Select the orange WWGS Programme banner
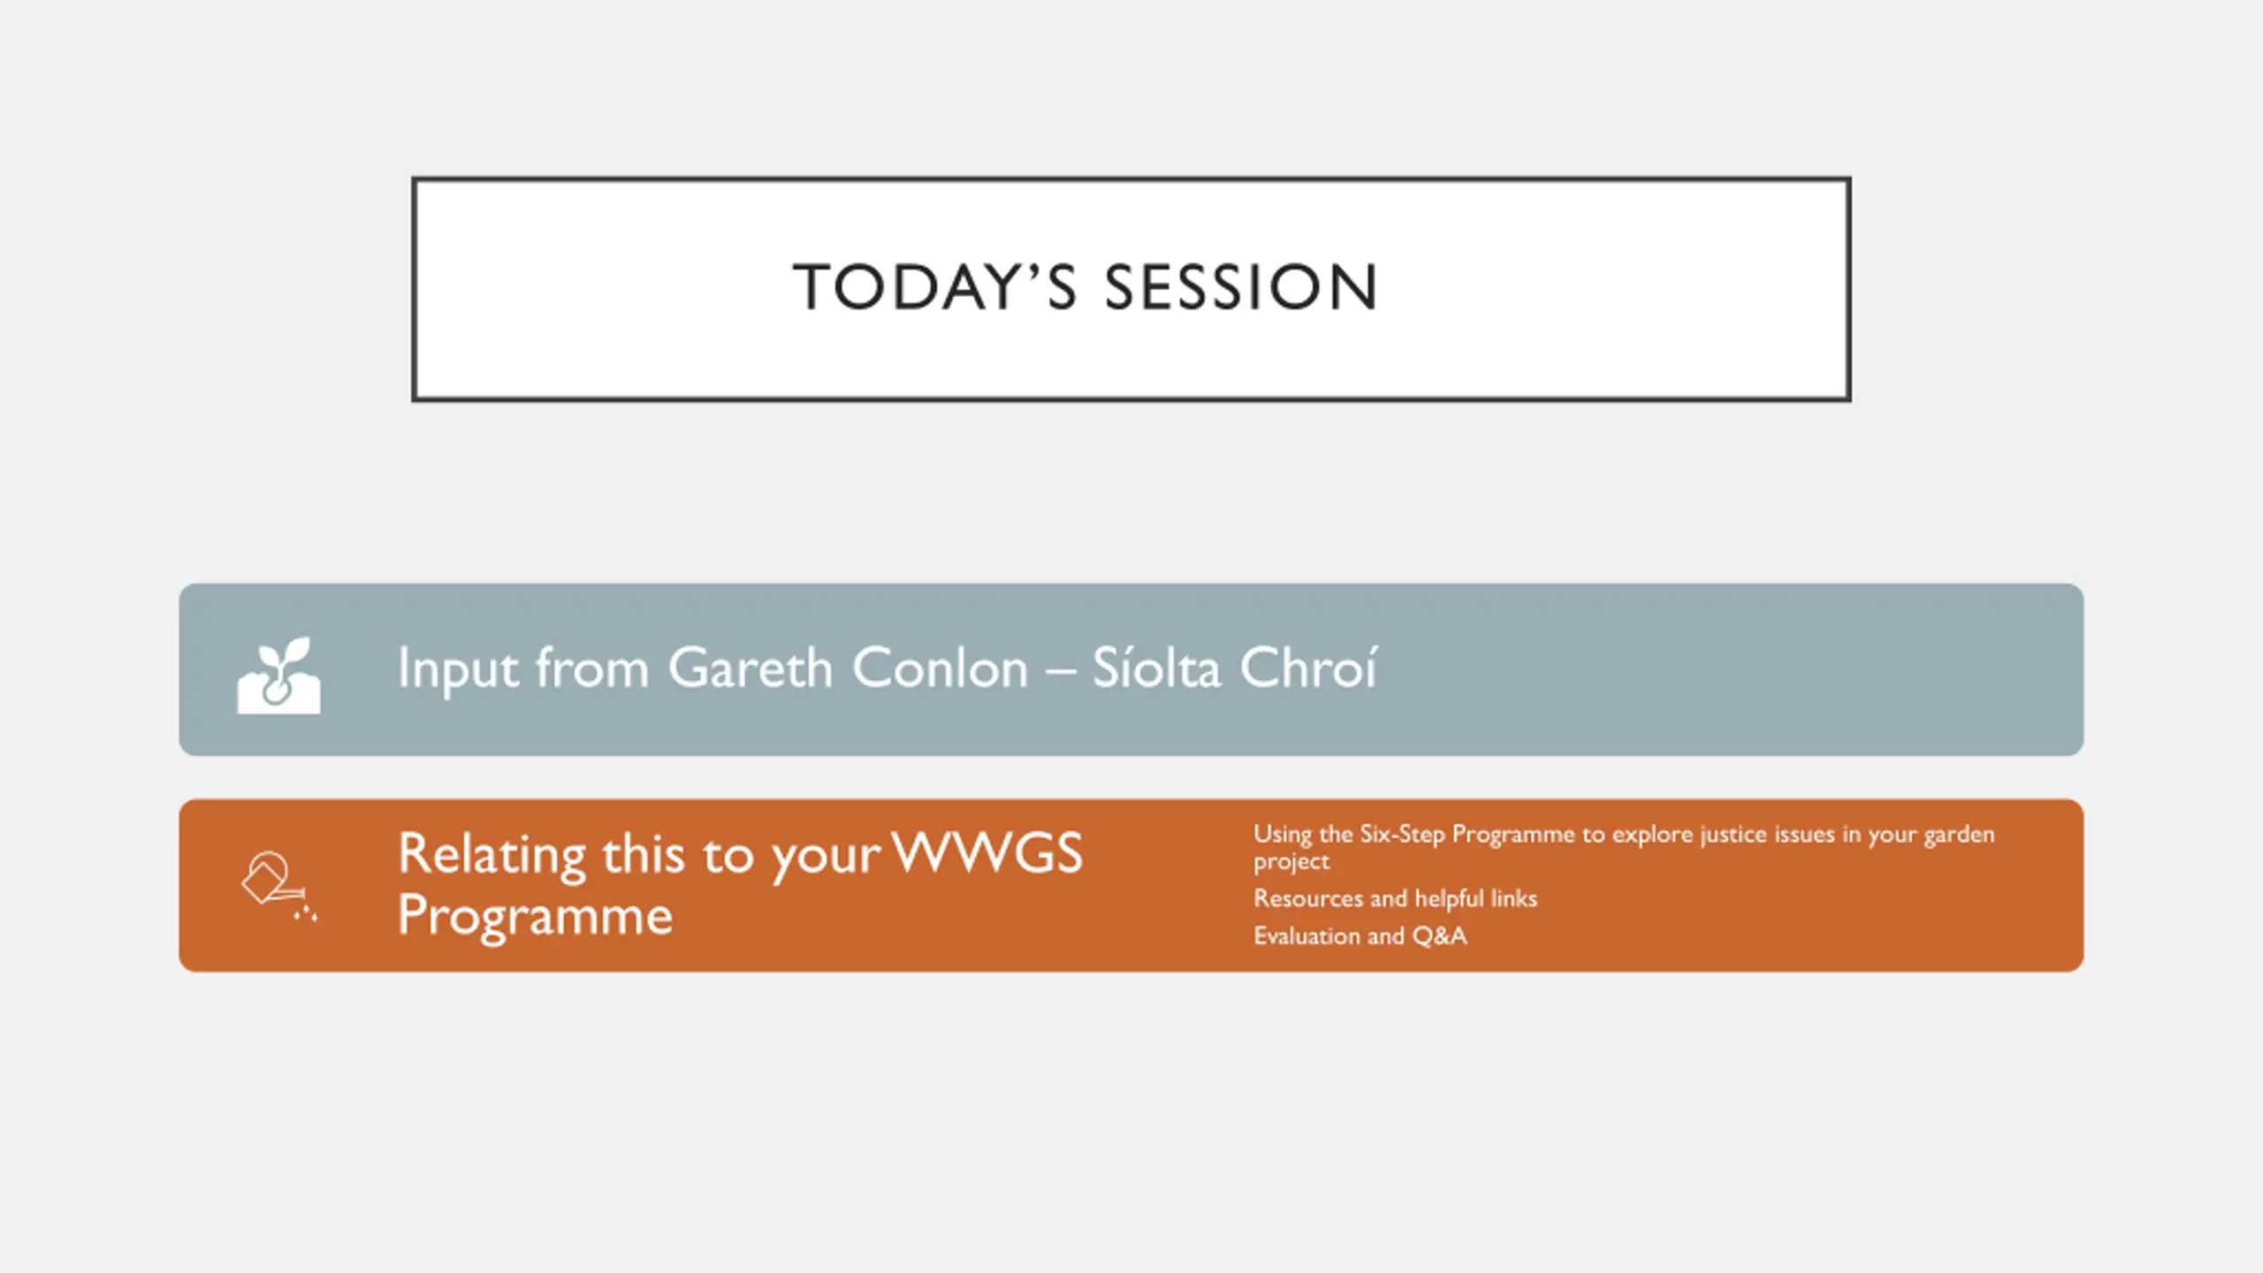The image size is (2263, 1273). (x=1131, y=886)
